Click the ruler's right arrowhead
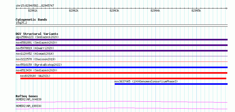 click(227, 8)
